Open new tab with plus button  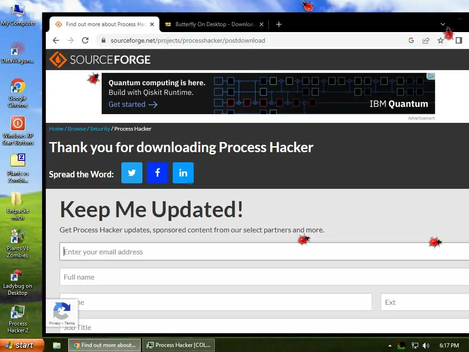click(x=279, y=24)
